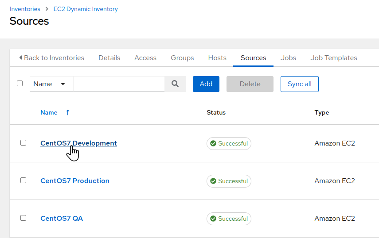Image resolution: width=379 pixels, height=238 pixels.
Task: Switch to the Groups tab
Action: 182,58
